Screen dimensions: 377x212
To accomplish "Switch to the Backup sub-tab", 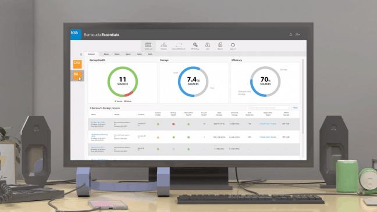I will point(106,54).
